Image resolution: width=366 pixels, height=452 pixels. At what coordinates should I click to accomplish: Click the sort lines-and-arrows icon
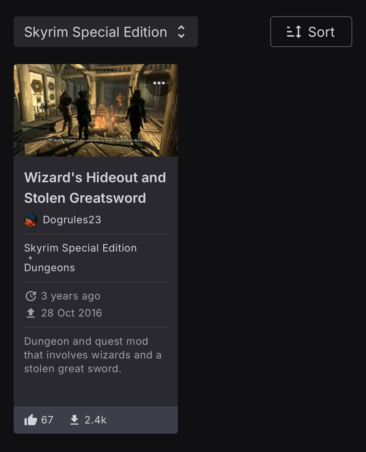pos(294,32)
